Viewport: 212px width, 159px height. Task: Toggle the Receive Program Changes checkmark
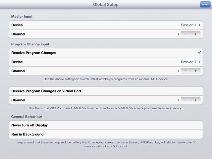(199, 53)
